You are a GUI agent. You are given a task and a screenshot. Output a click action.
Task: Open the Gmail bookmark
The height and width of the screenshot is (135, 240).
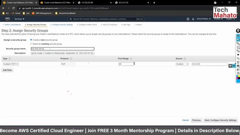pos(16,13)
